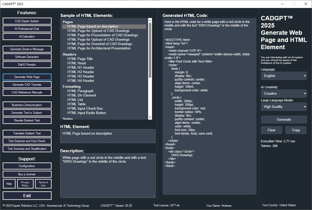Click the elements list scroll-down arrow
Screen dimensions: 312x210
point(150,118)
